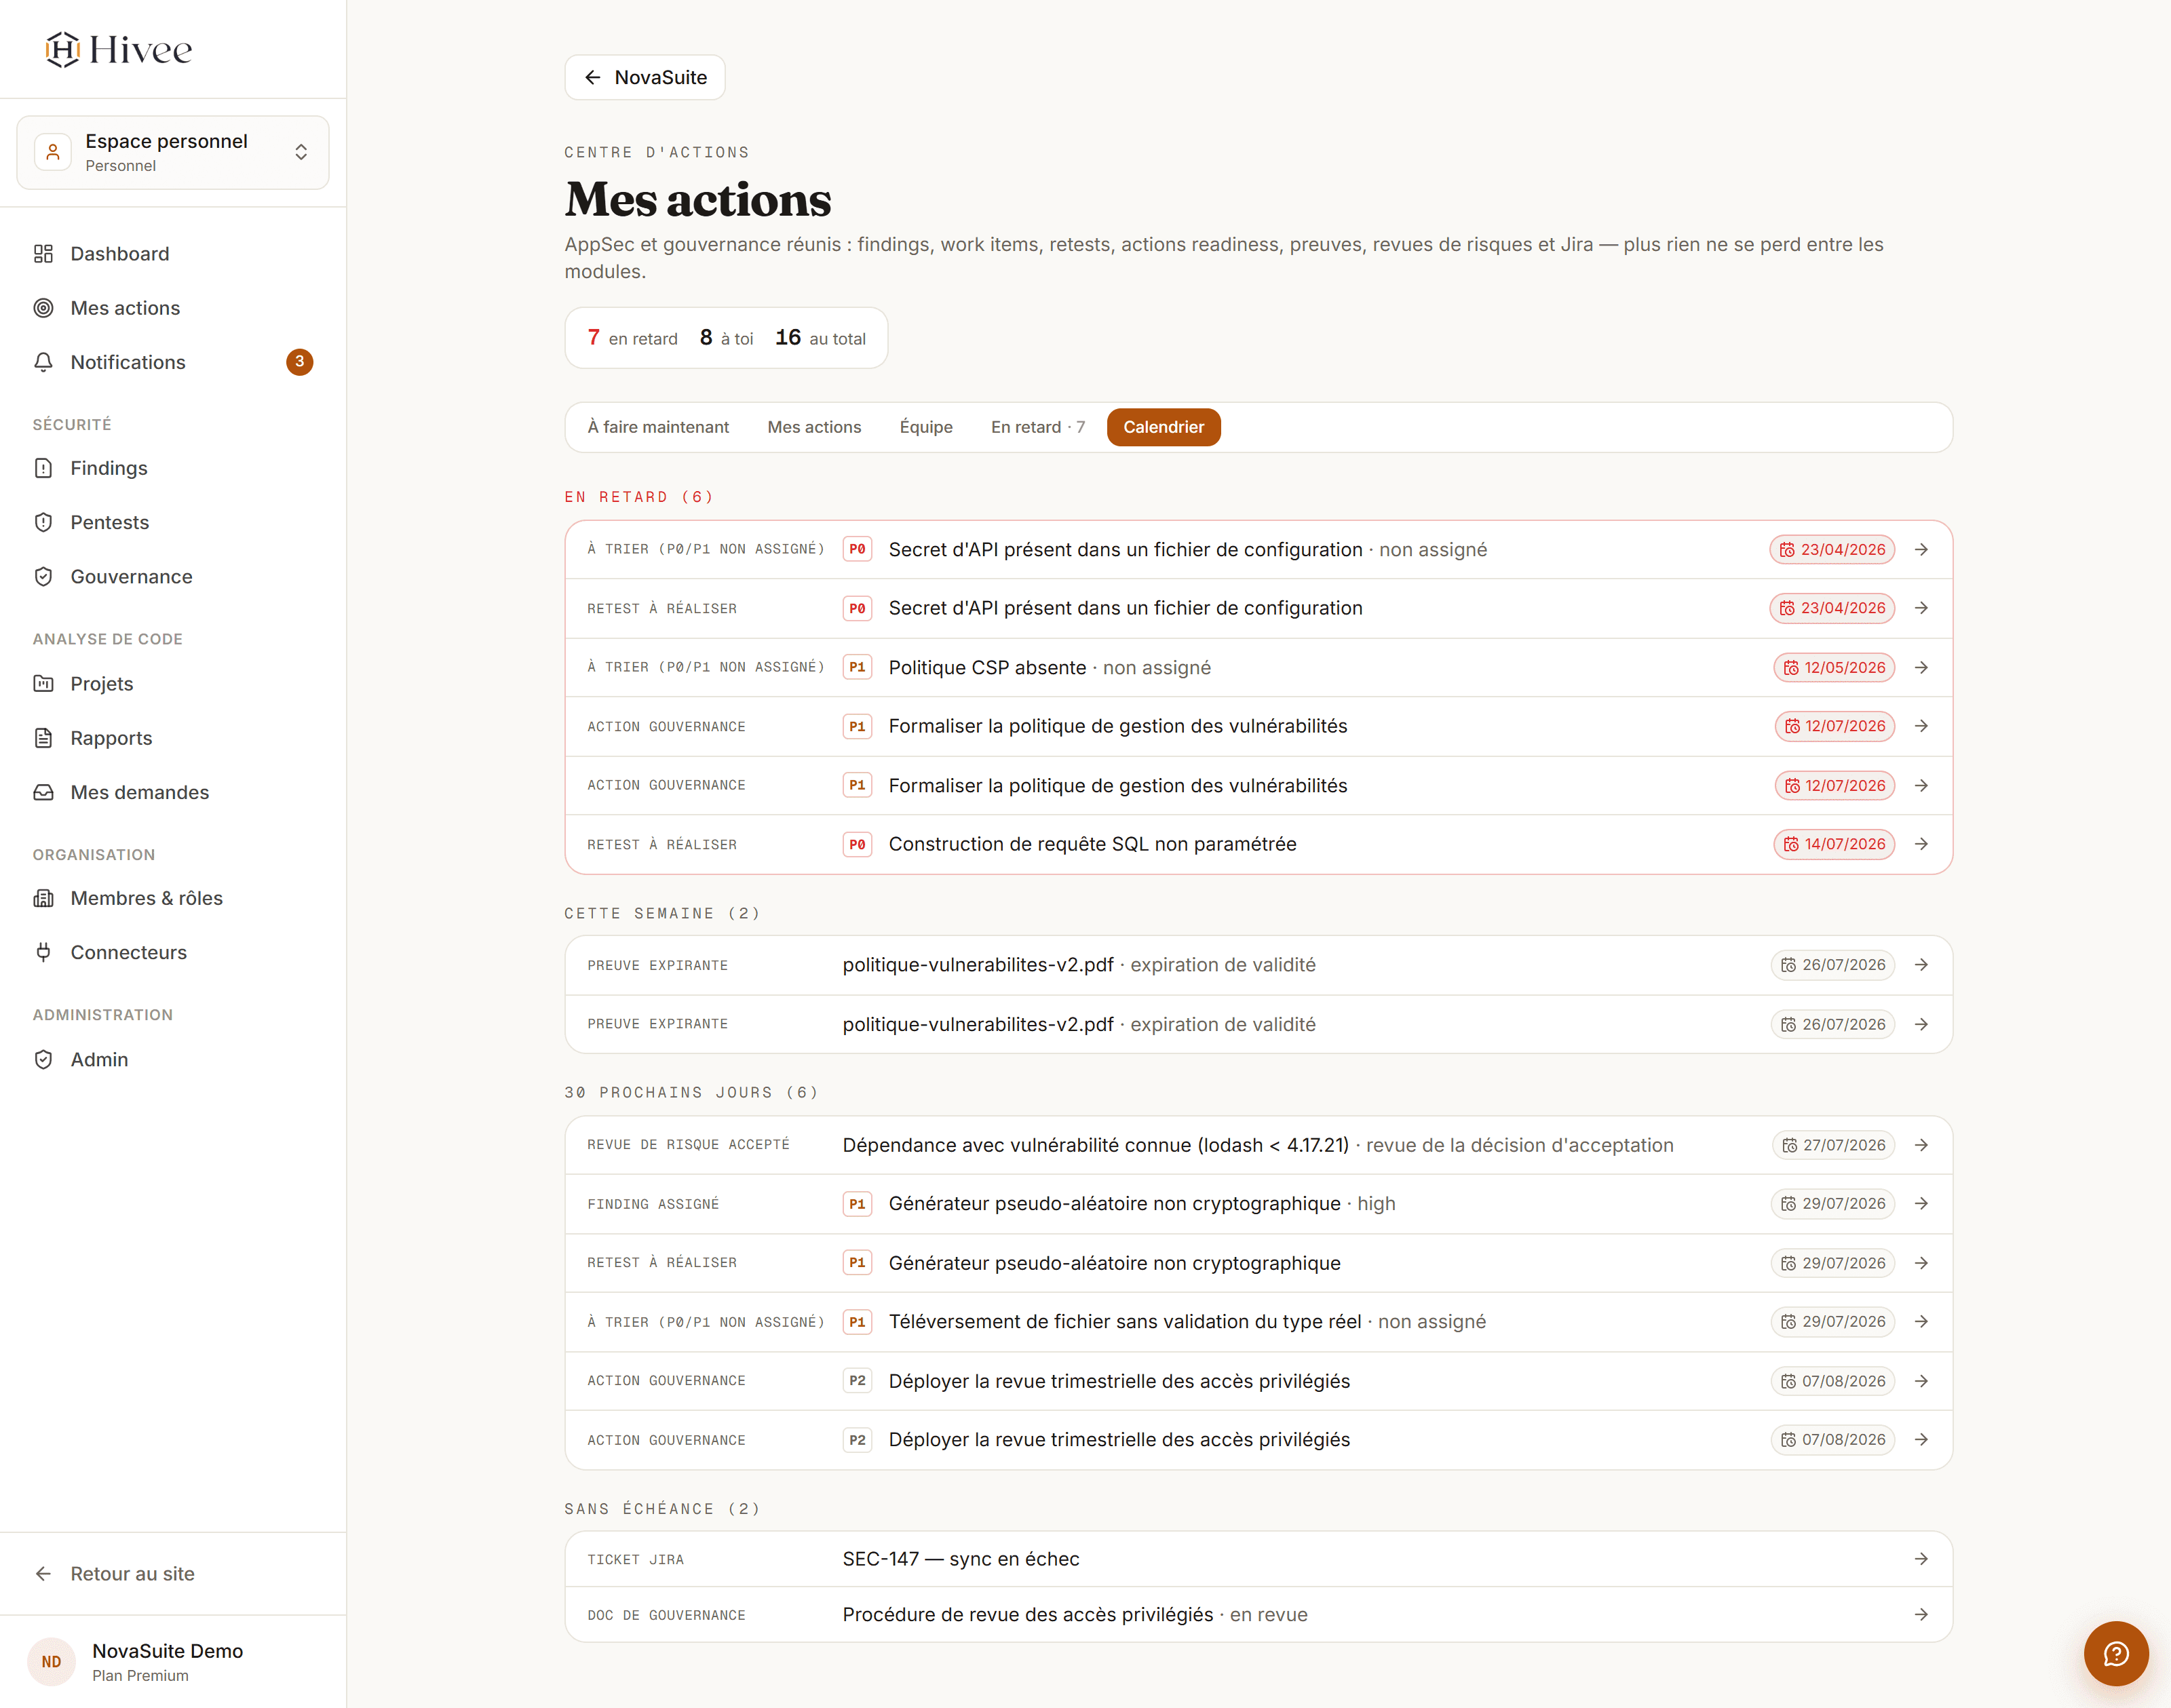
Task: Click the 8 à toi counter
Action: pyautogui.click(x=726, y=338)
